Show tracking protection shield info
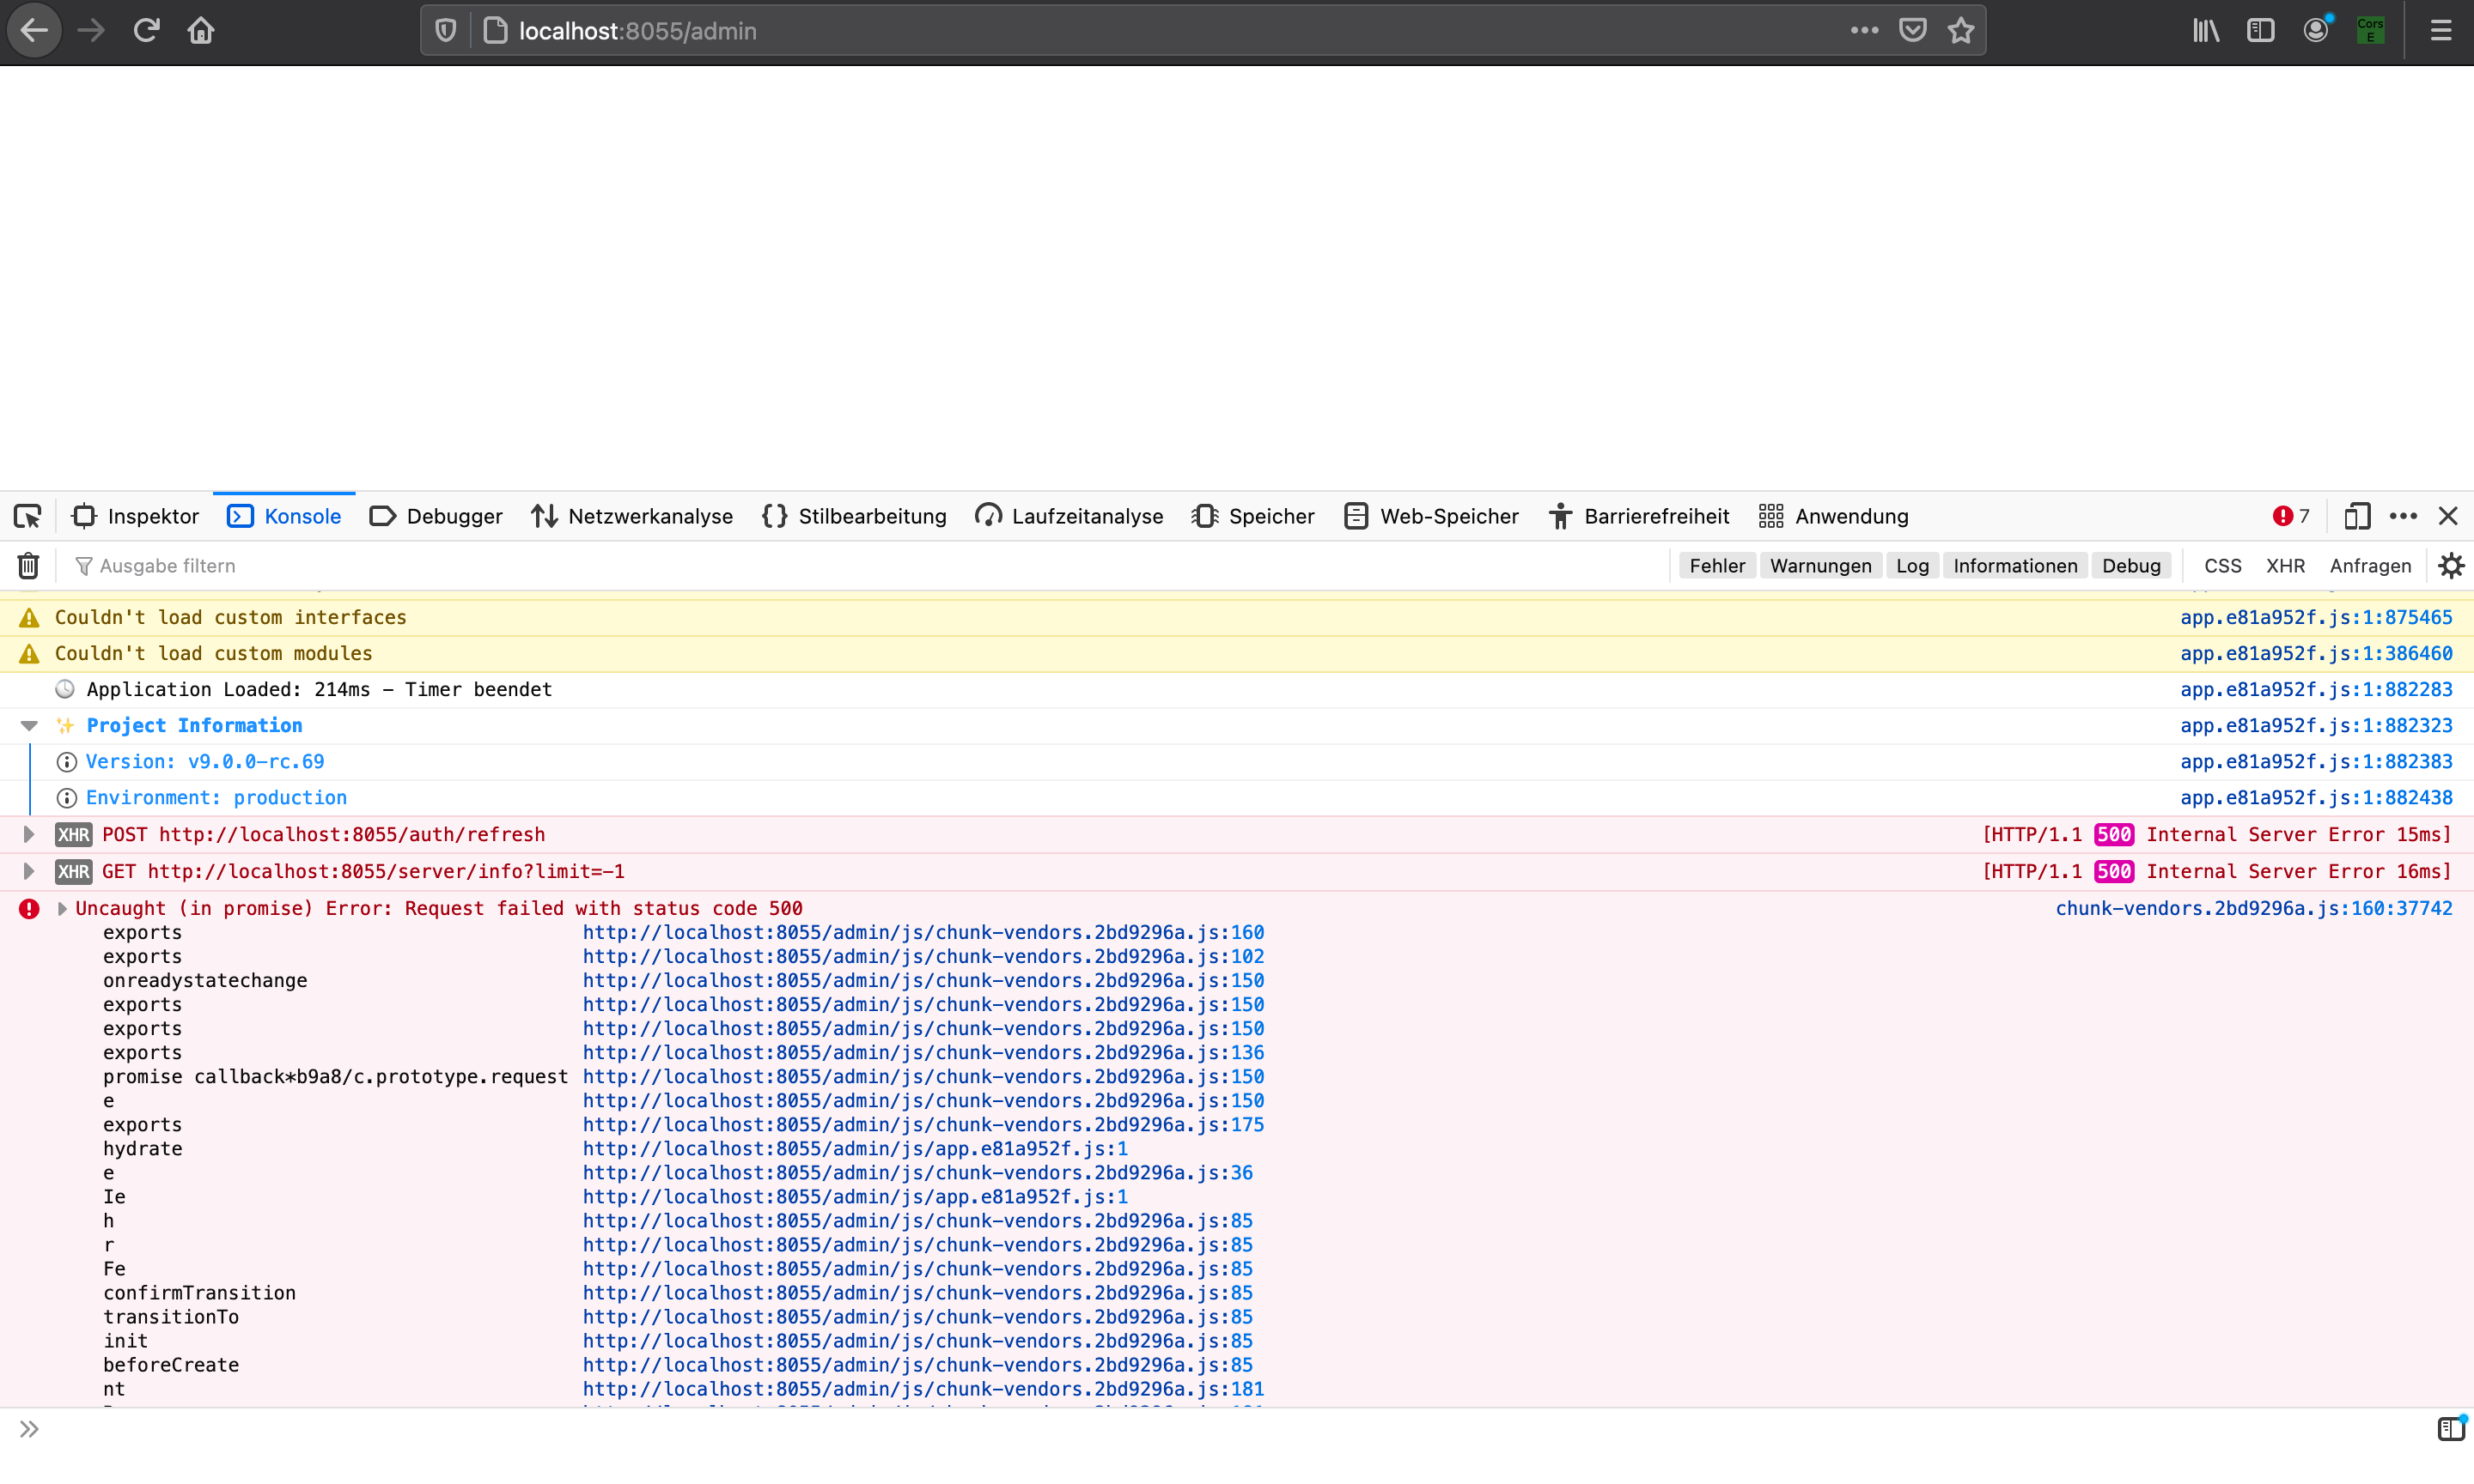This screenshot has height=1484, width=2474. 445,31
